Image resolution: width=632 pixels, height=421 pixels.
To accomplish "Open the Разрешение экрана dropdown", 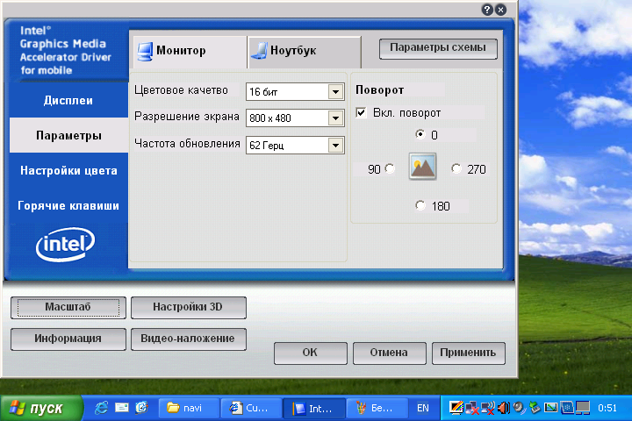I will pos(335,118).
